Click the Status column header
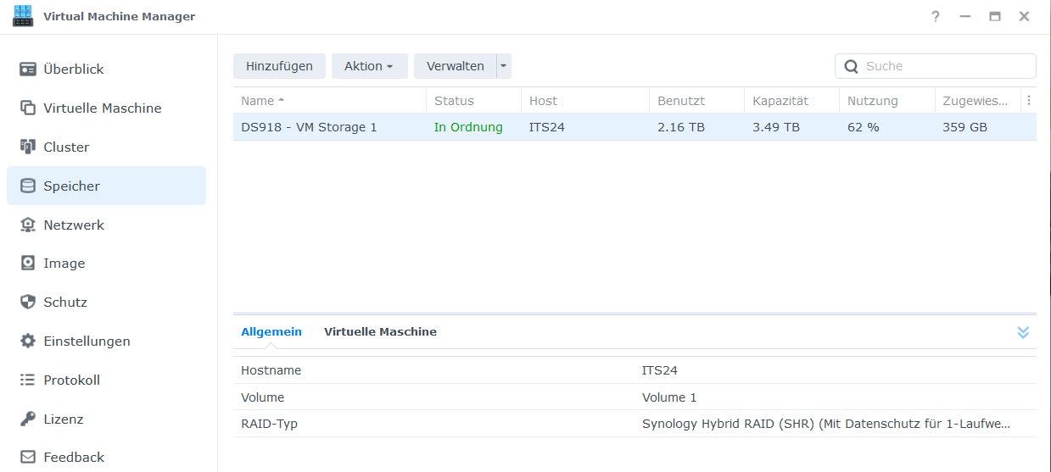Screen dimensions: 1051x472 473,101
